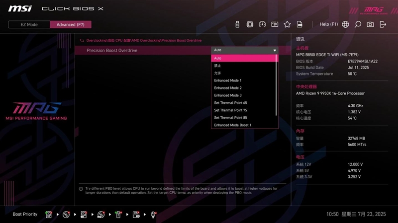Click back arrow icon before breadcrumb path

coord(82,41)
